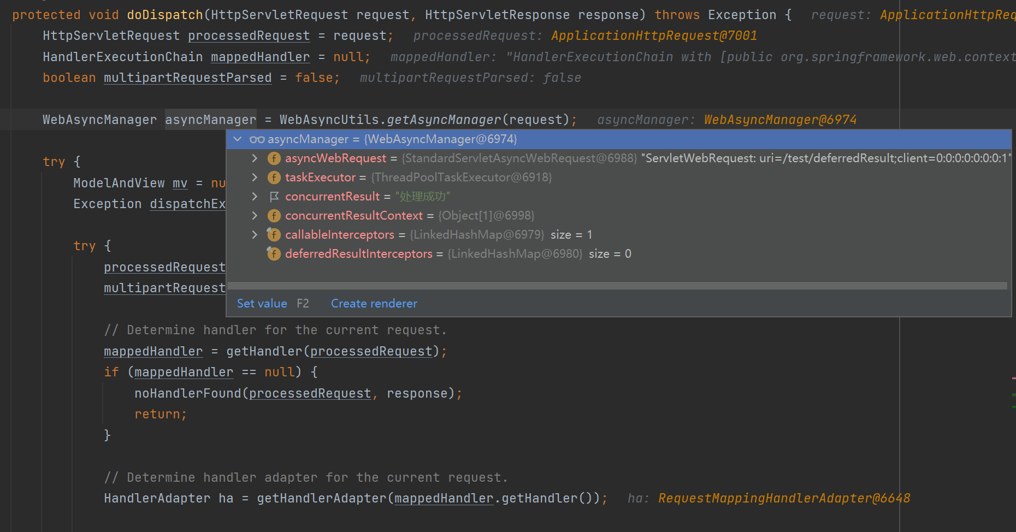Click the getAsyncManager method call
This screenshot has width=1016, height=532.
(444, 120)
